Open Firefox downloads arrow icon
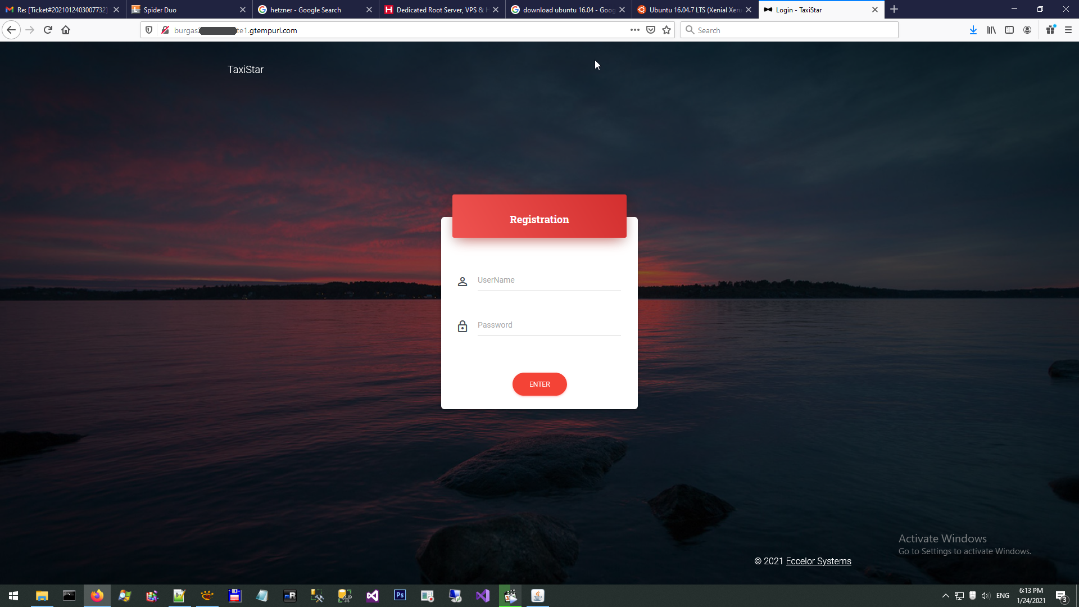Image resolution: width=1079 pixels, height=607 pixels. 973,30
